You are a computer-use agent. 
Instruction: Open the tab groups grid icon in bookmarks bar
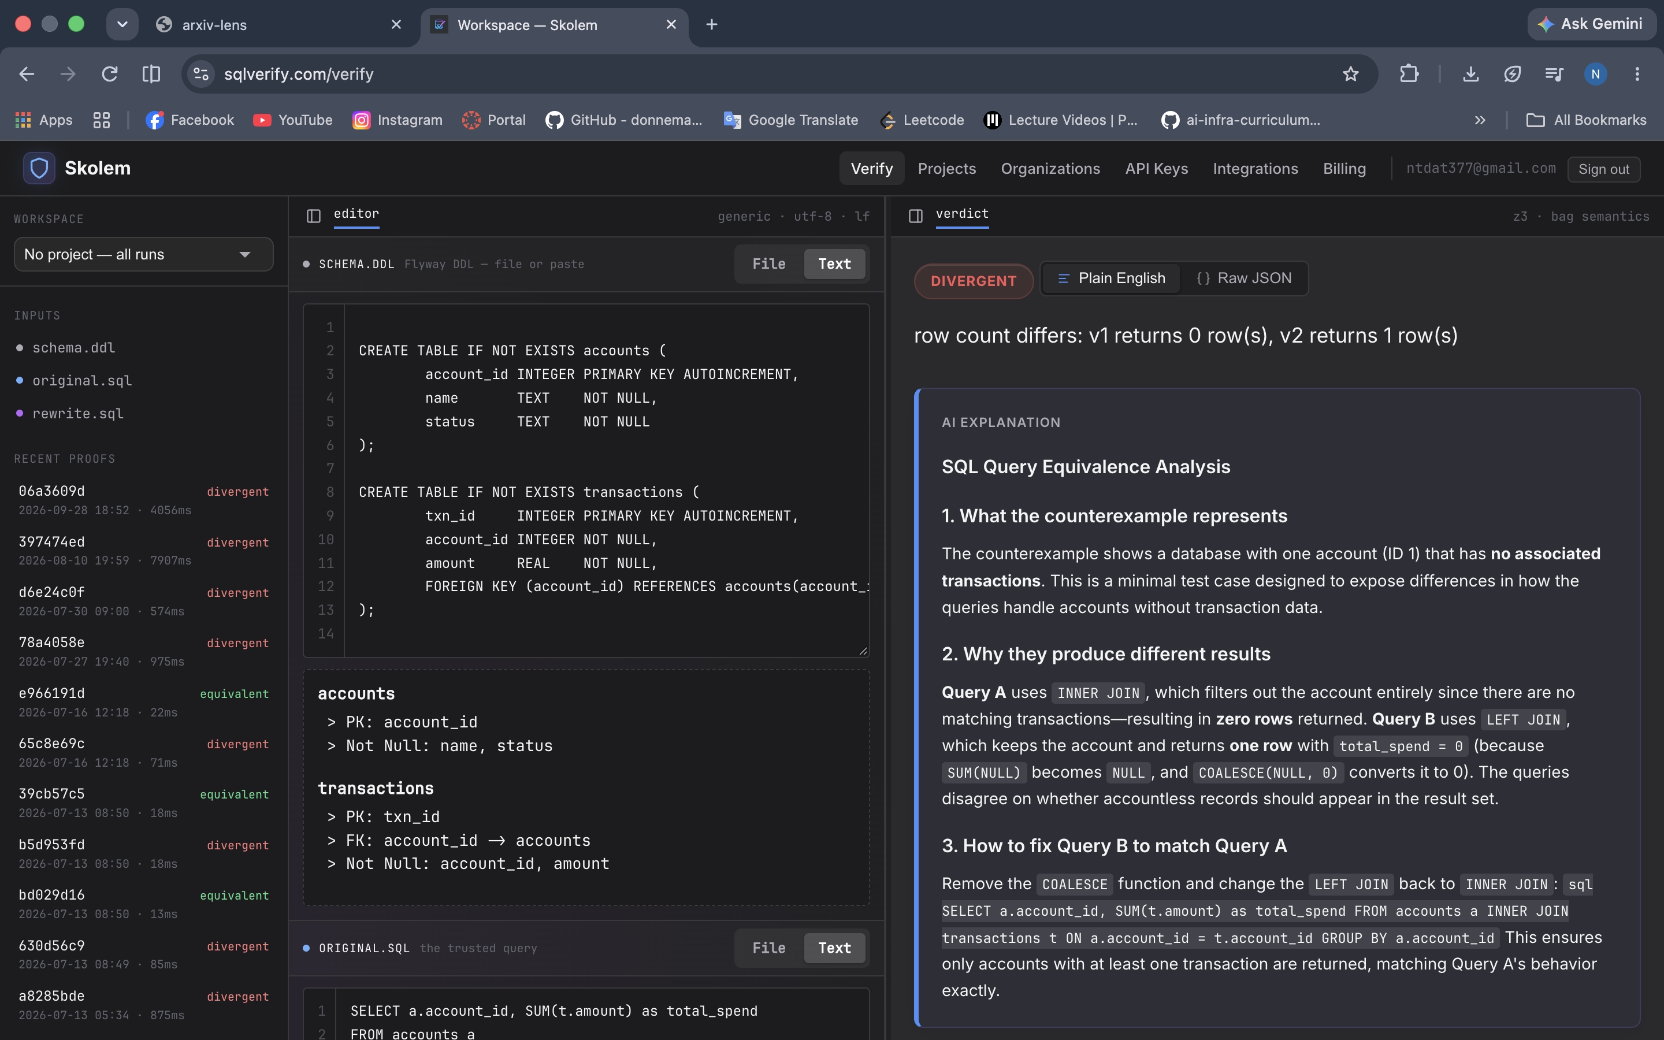click(x=102, y=120)
